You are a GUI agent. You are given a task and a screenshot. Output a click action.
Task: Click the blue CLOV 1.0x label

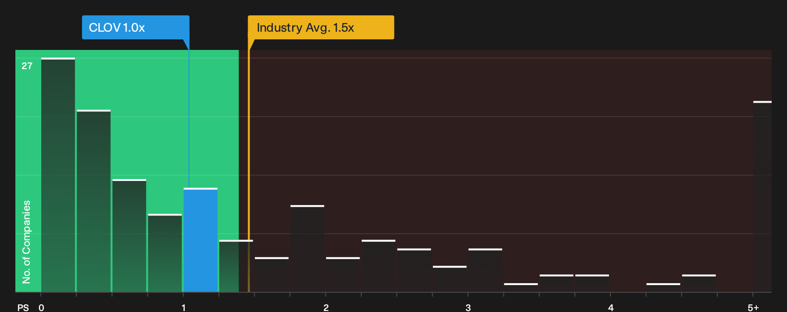135,27
